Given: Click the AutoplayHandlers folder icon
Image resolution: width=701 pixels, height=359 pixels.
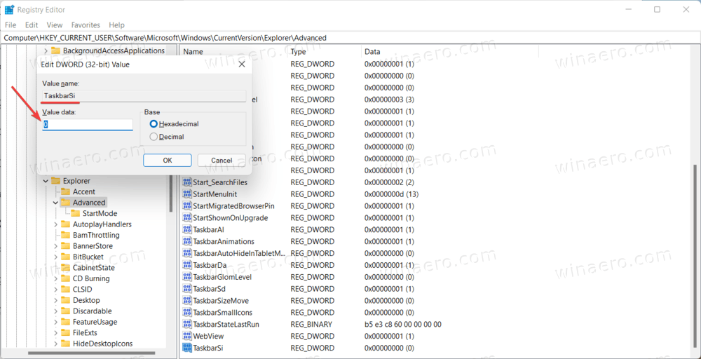Looking at the screenshot, I should pos(66,224).
